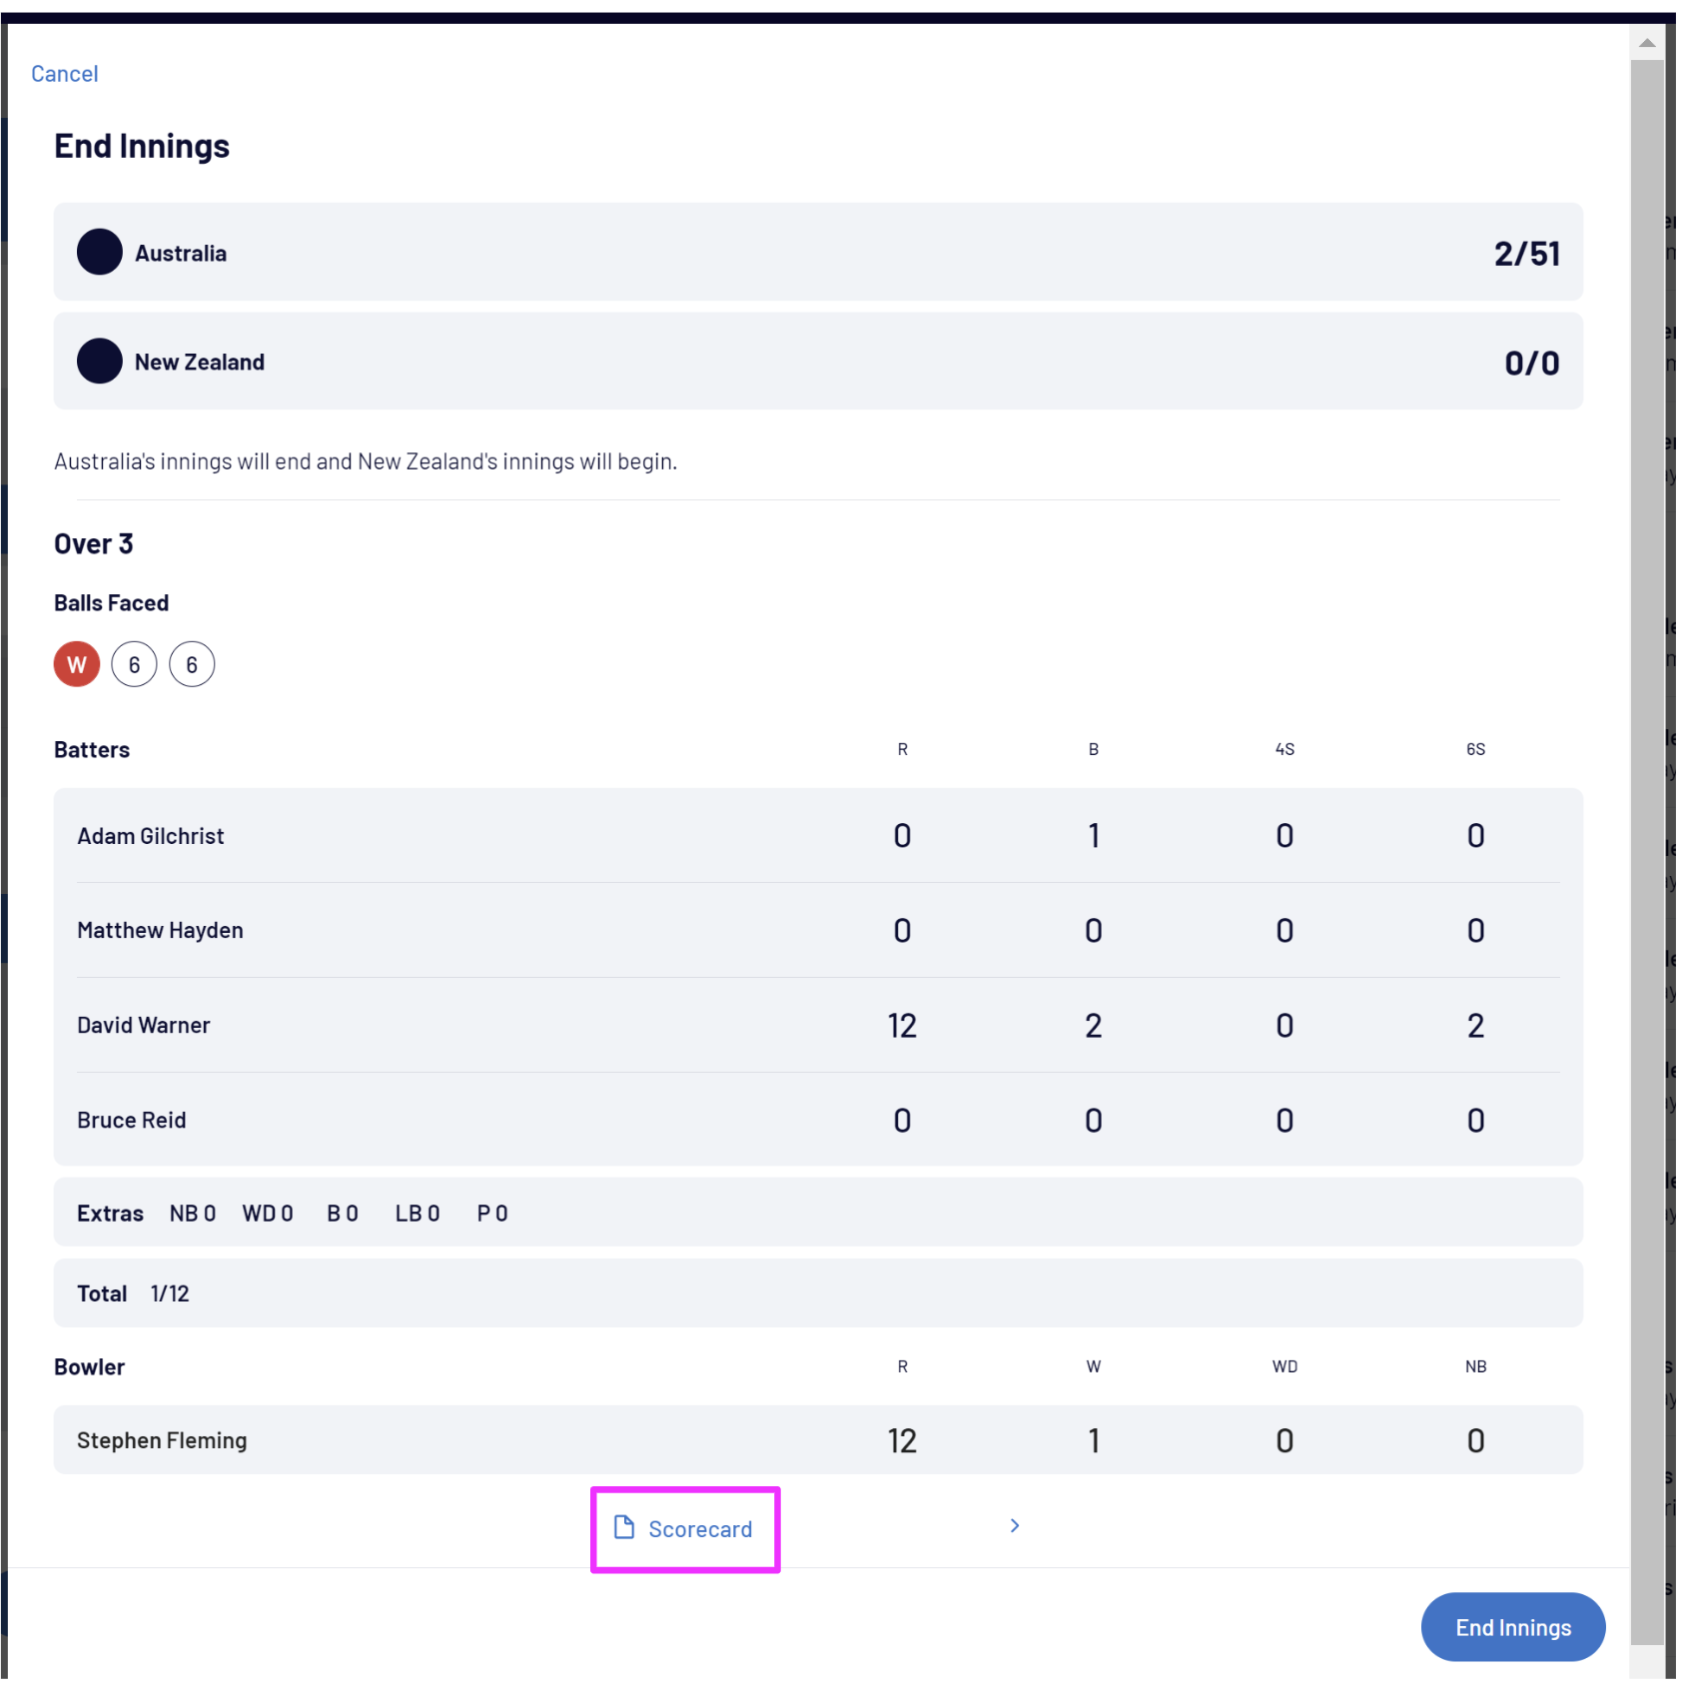Viewport: 1688px width, 1702px height.
Task: Select Matthew Hayden batter row
Action: tap(818, 931)
